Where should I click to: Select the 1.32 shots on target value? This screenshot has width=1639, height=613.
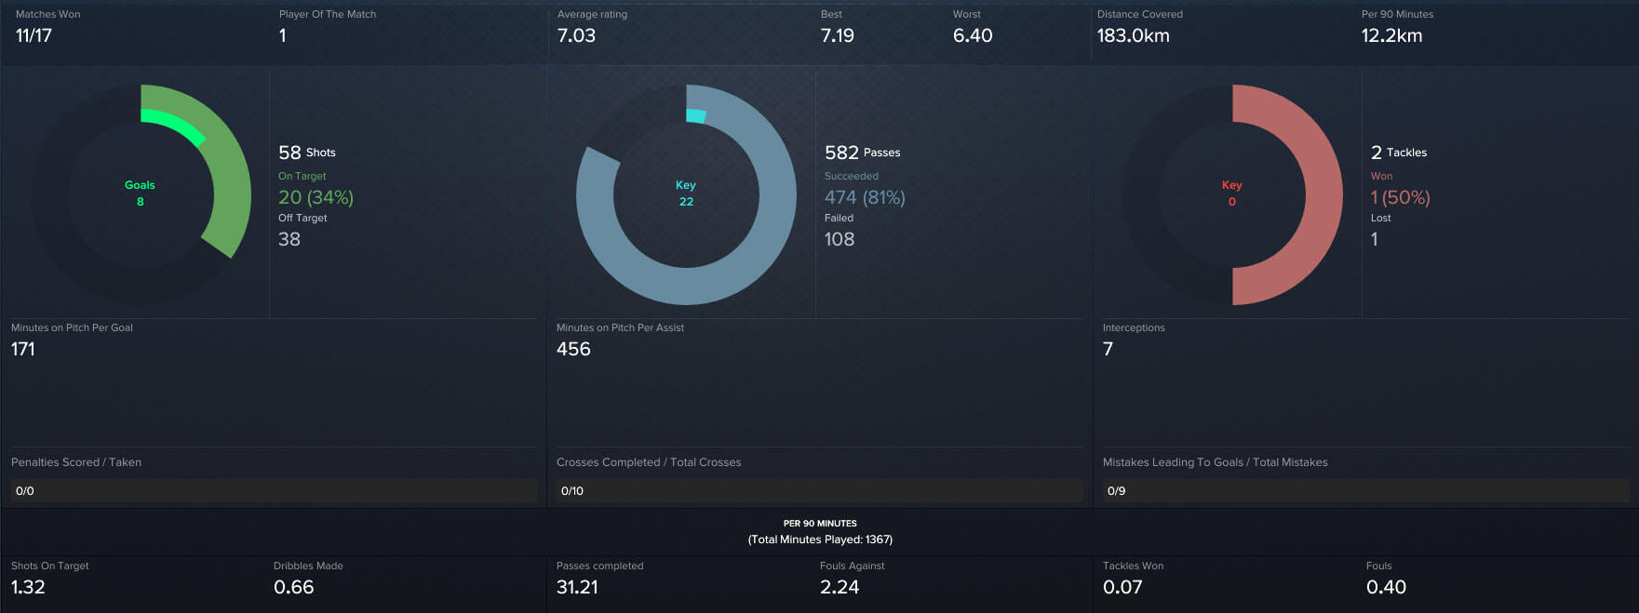[x=28, y=587]
